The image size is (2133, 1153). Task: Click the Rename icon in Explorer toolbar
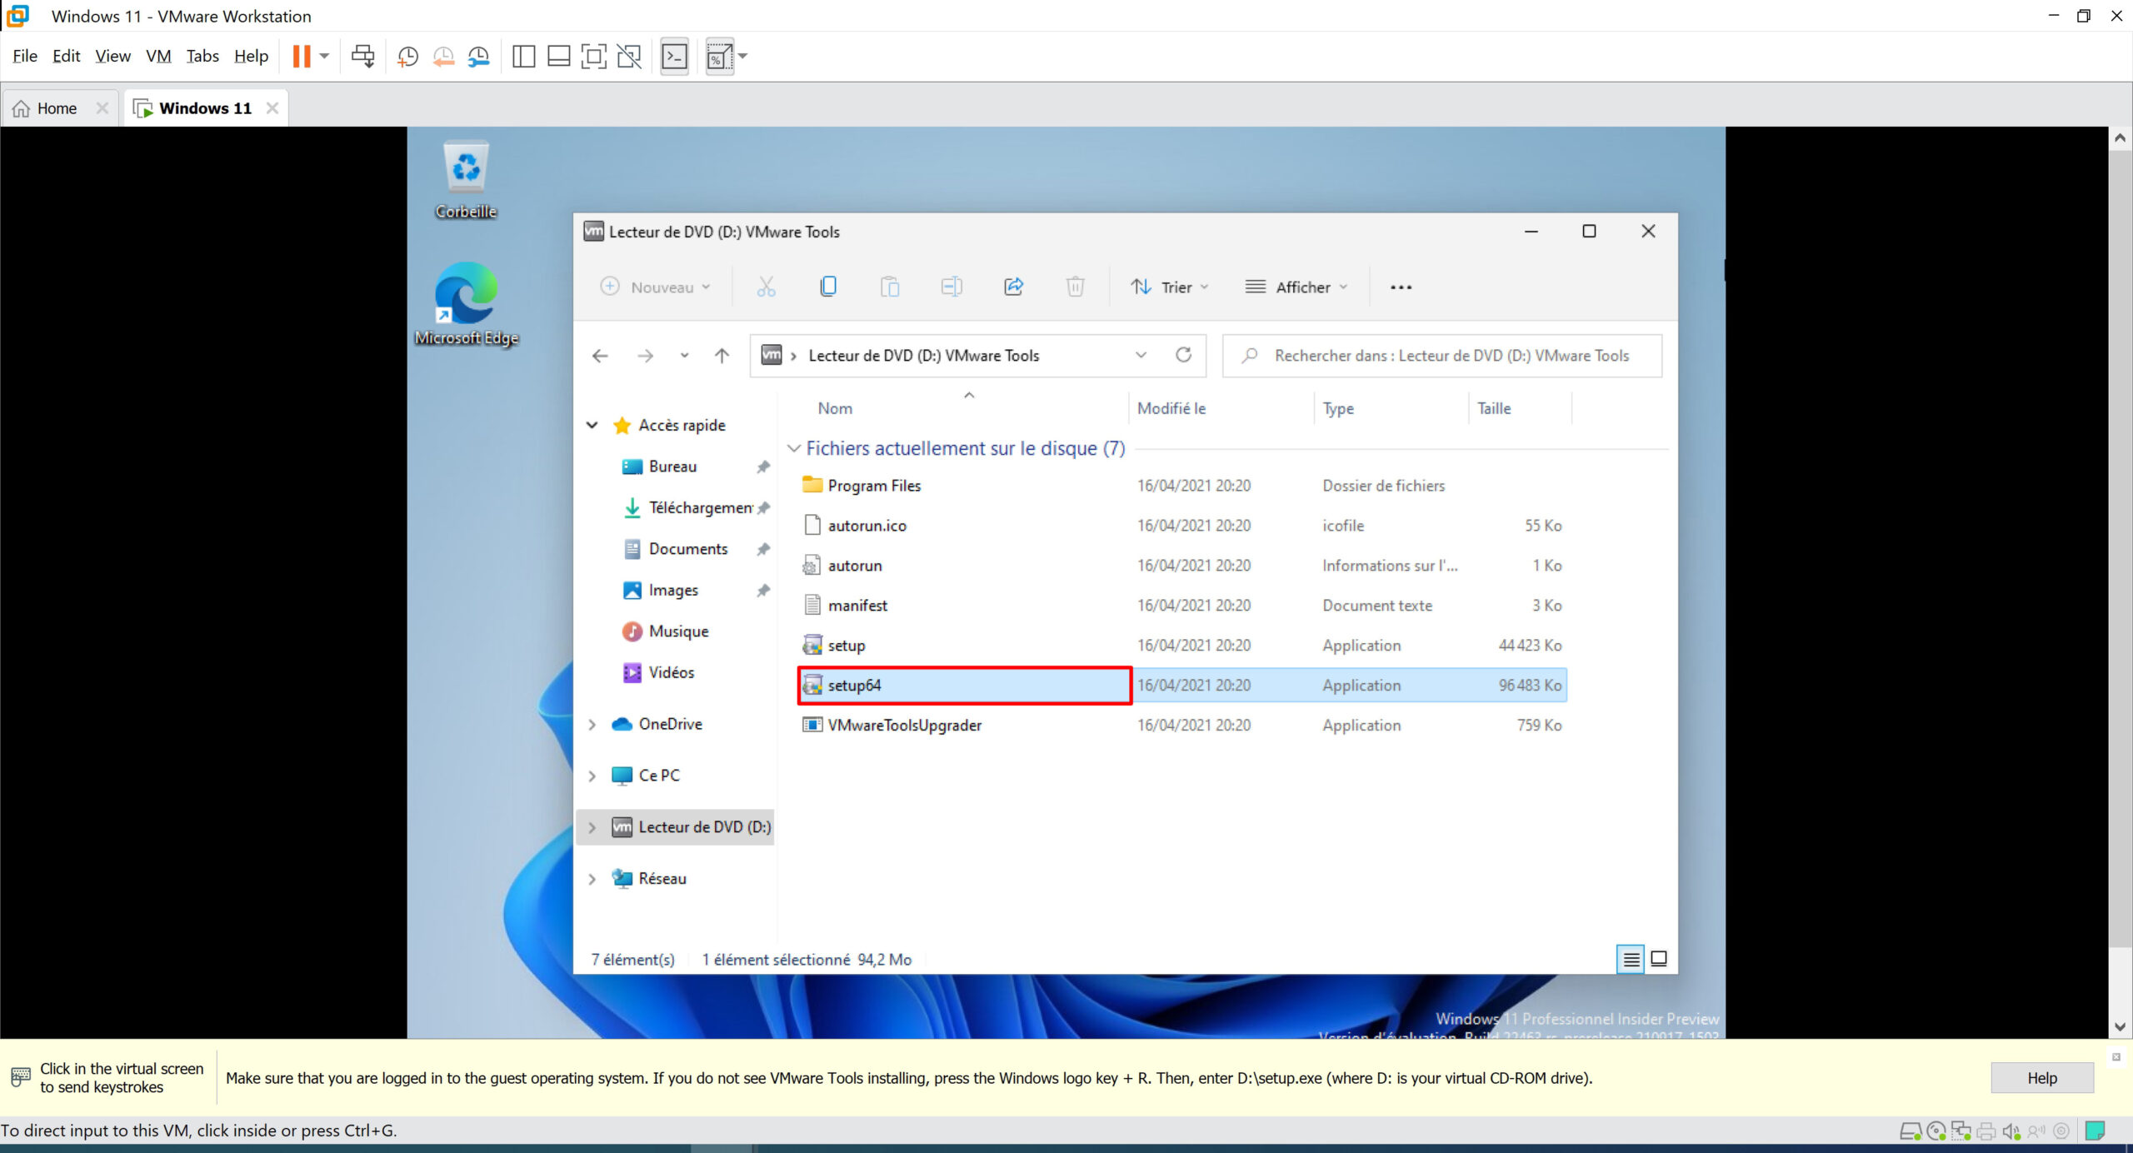[x=952, y=287]
